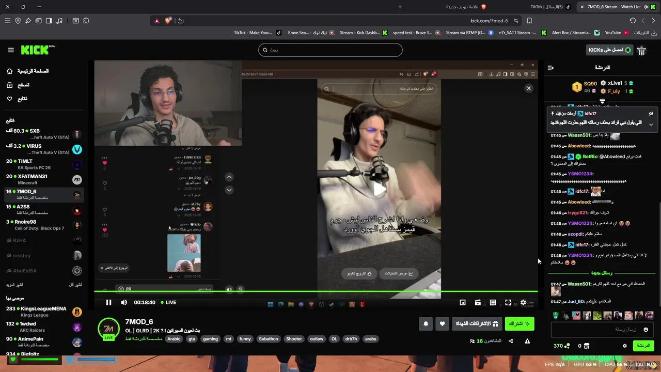The width and height of the screenshot is (661, 372).
Task: Open the video player settings gear
Action: 523,302
